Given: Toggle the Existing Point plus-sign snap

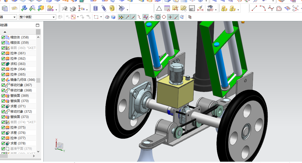Looking at the screenshot, I should tap(170, 17).
